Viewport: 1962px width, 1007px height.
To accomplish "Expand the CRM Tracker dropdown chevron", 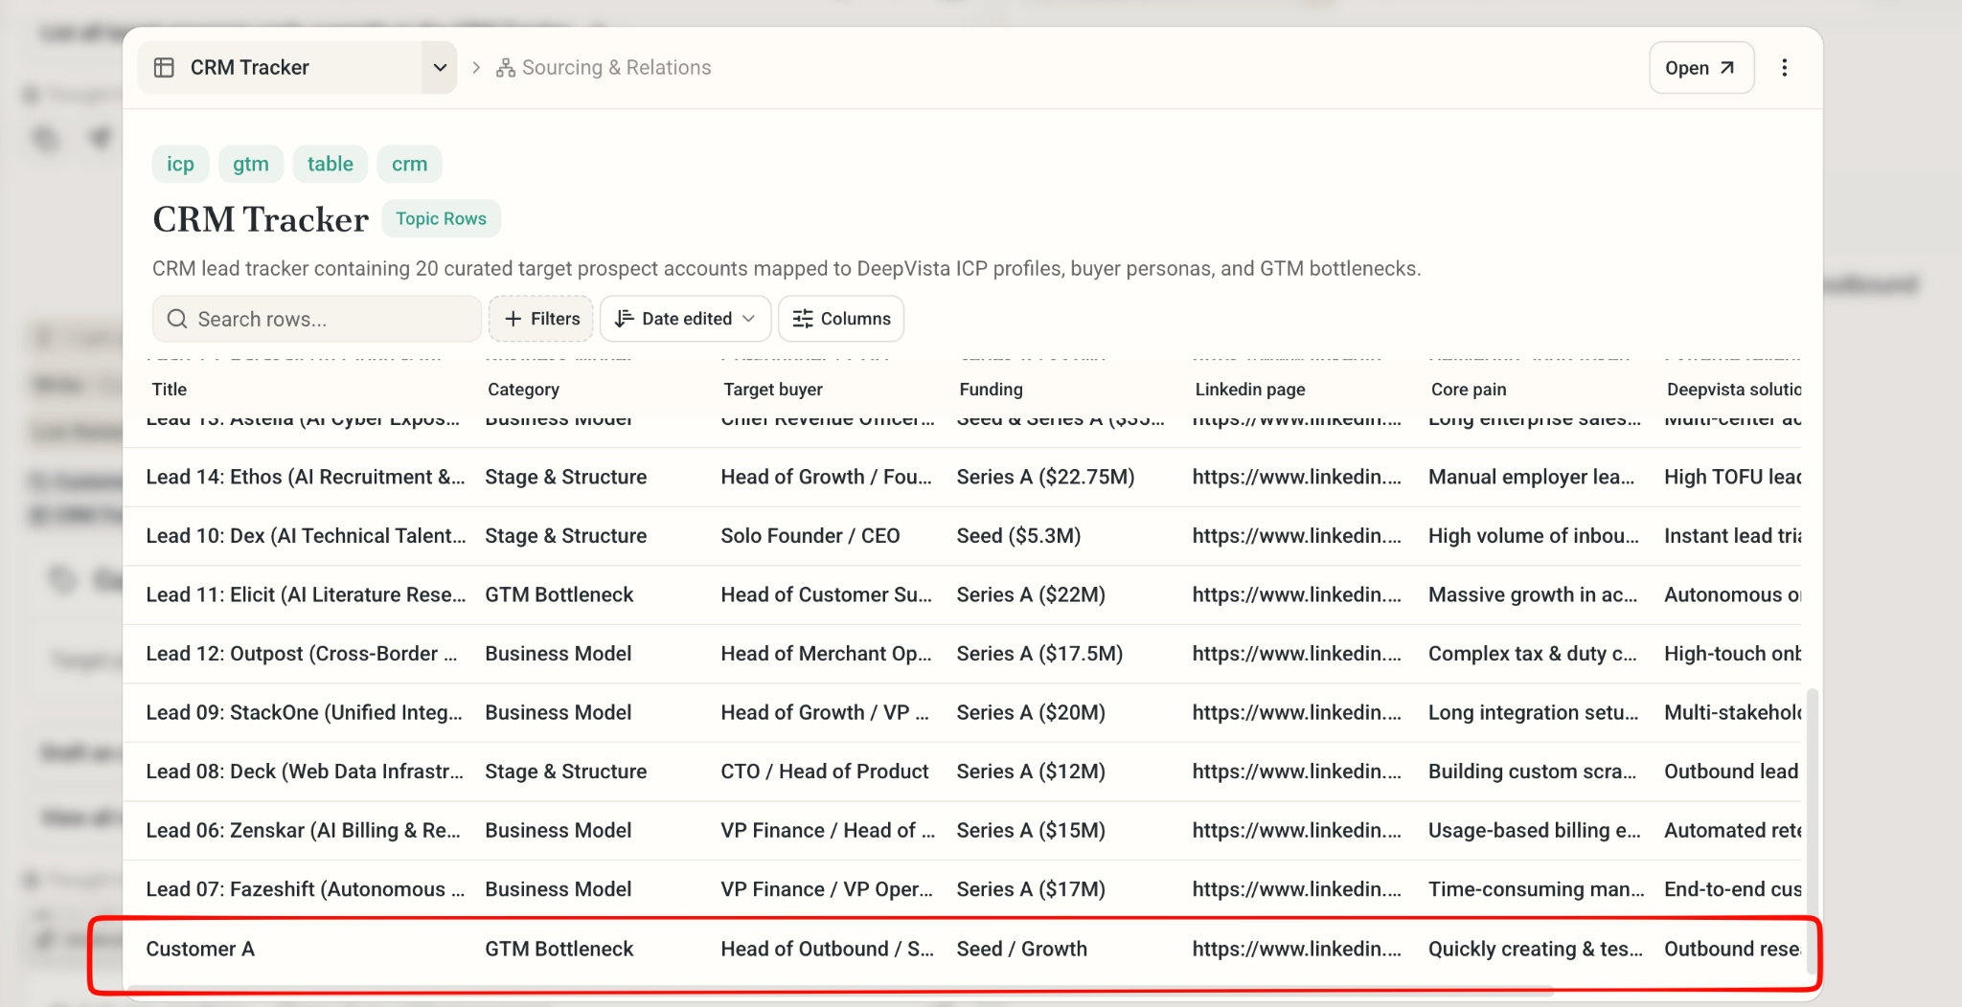I will tap(440, 68).
